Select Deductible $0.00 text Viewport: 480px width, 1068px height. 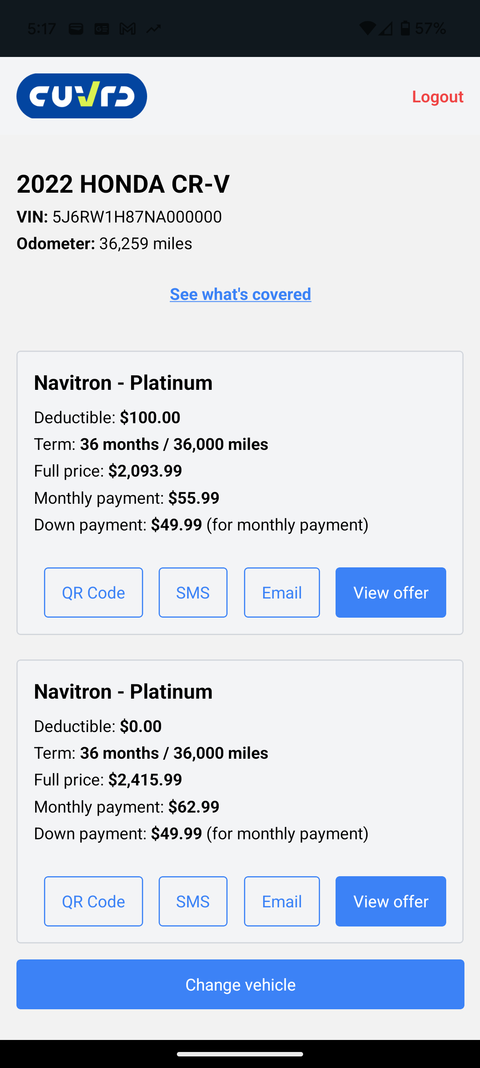click(98, 726)
